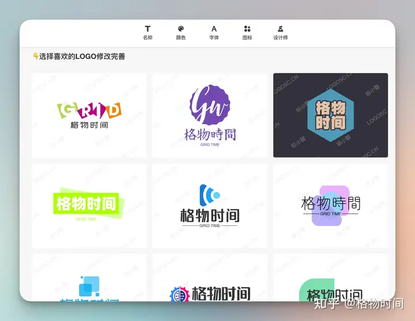Click the 知乎 @格物时间 attribution text
The height and width of the screenshot is (321, 415).
coord(359,304)
